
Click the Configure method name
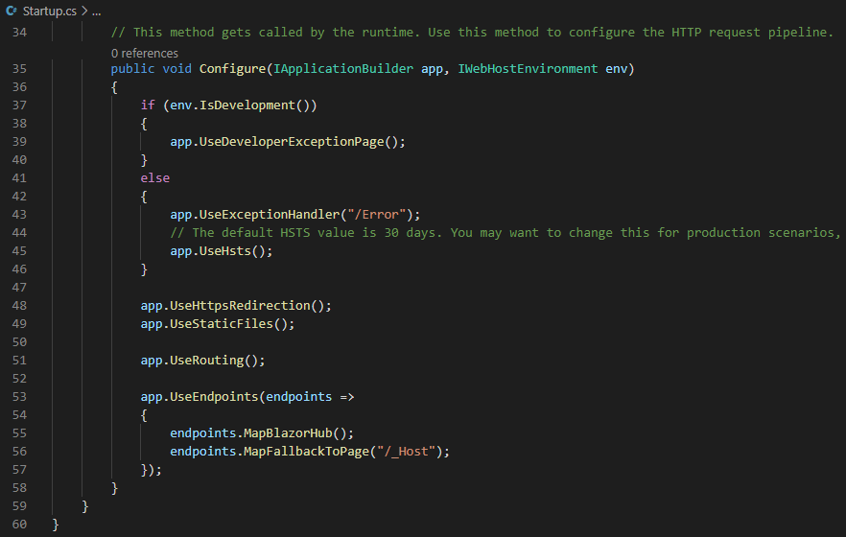pyautogui.click(x=232, y=69)
